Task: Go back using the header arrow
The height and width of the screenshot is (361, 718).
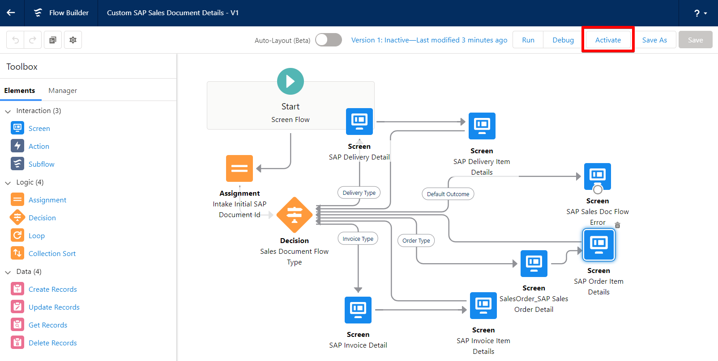Action: 11,13
